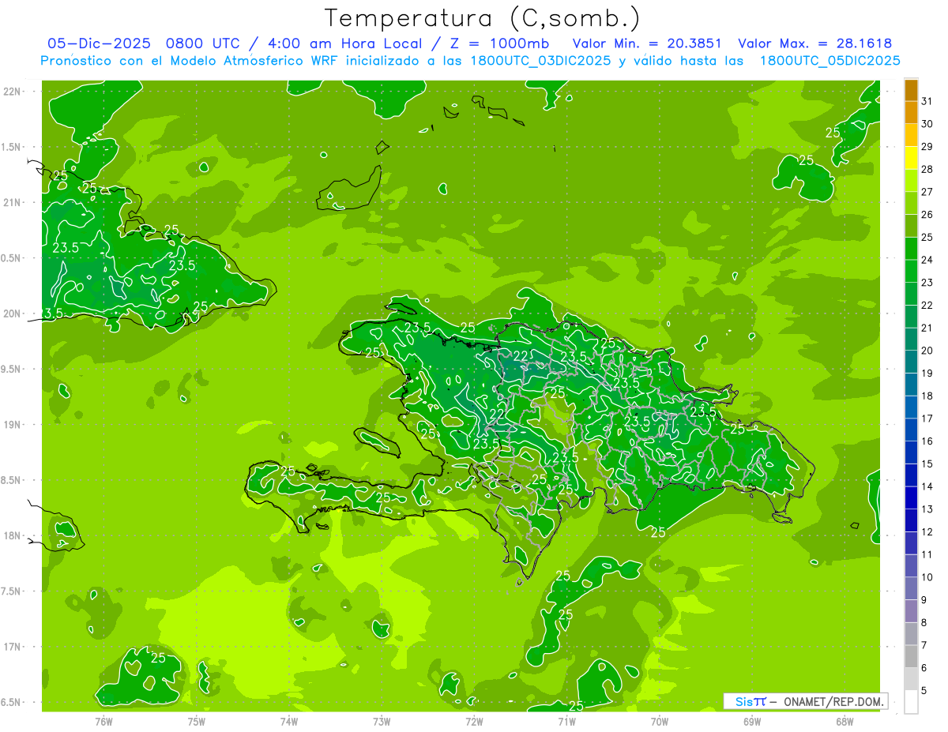The image size is (948, 732).
Task: Click the 22N latitude axis label
Action: (12, 92)
